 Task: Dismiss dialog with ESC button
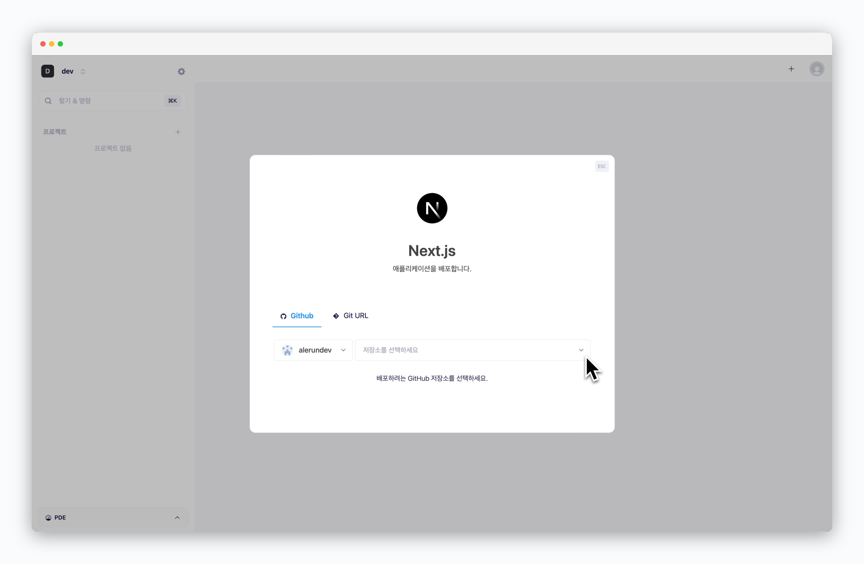tap(601, 167)
